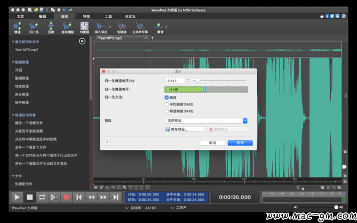Viewport: 357px width, 223px height.
Task: Select the 压缩 (Compressor) tool icon
Action: [x=51, y=27]
